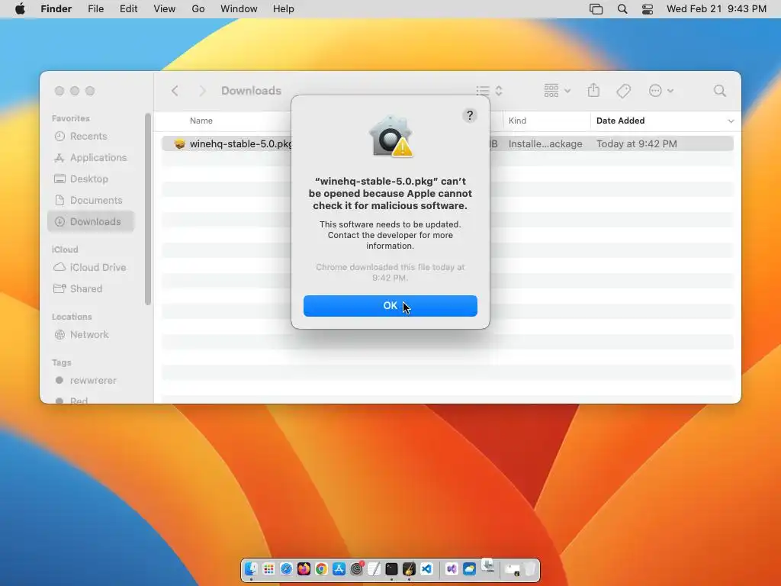Launch Firefox from the Dock
781x586 pixels.
pos(304,568)
